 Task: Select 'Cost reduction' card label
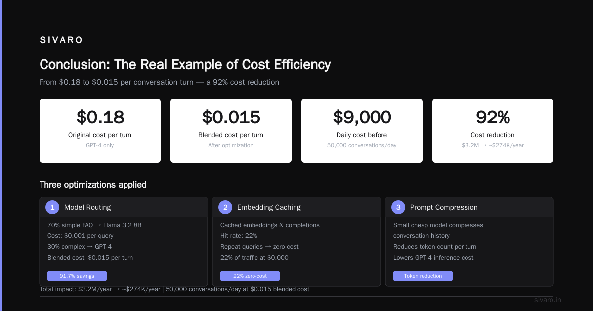(493, 135)
